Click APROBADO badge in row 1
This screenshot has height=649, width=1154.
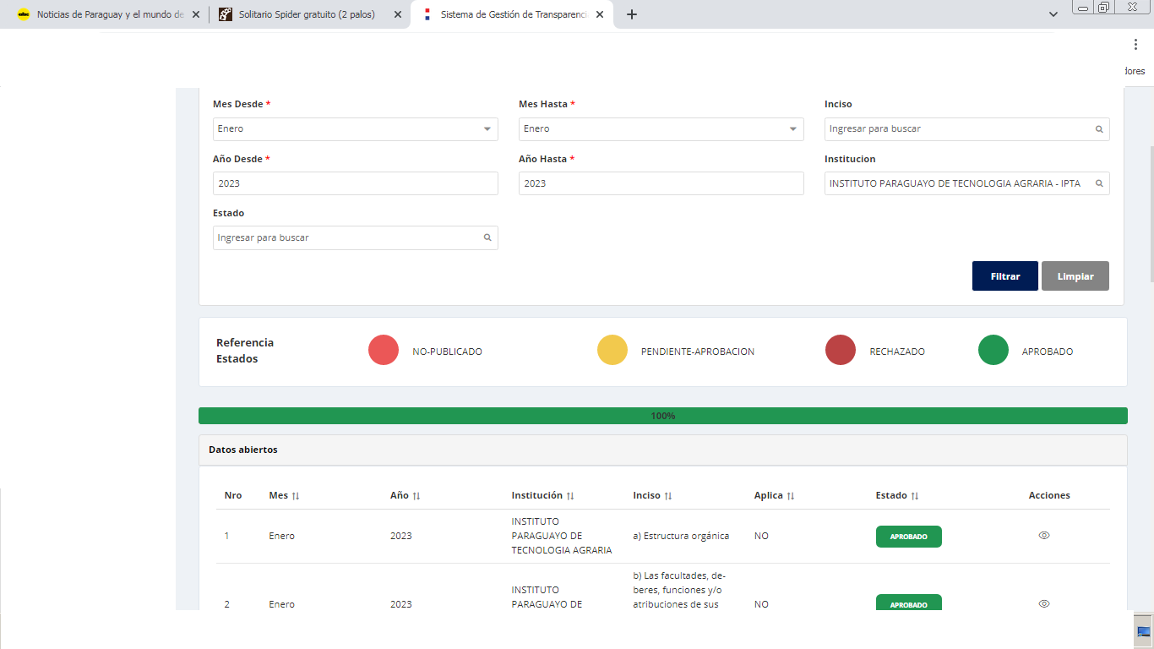click(x=909, y=537)
